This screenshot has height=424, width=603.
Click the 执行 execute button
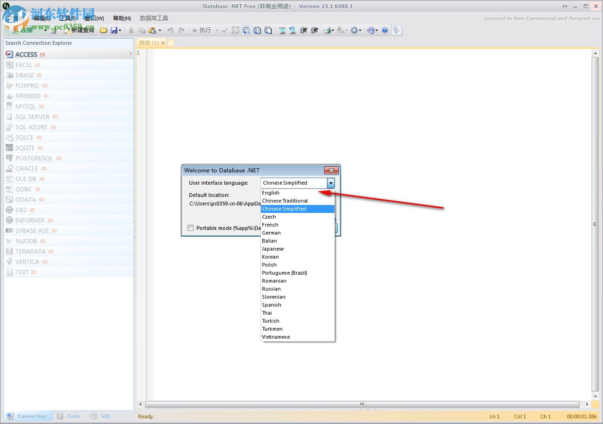coord(202,30)
